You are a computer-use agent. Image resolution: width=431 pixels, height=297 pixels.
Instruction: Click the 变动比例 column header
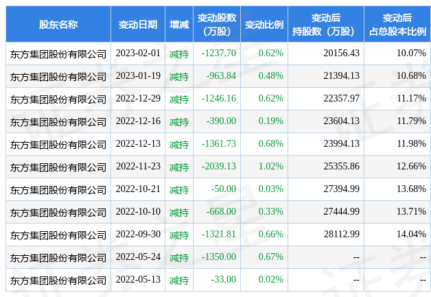pyautogui.click(x=264, y=25)
